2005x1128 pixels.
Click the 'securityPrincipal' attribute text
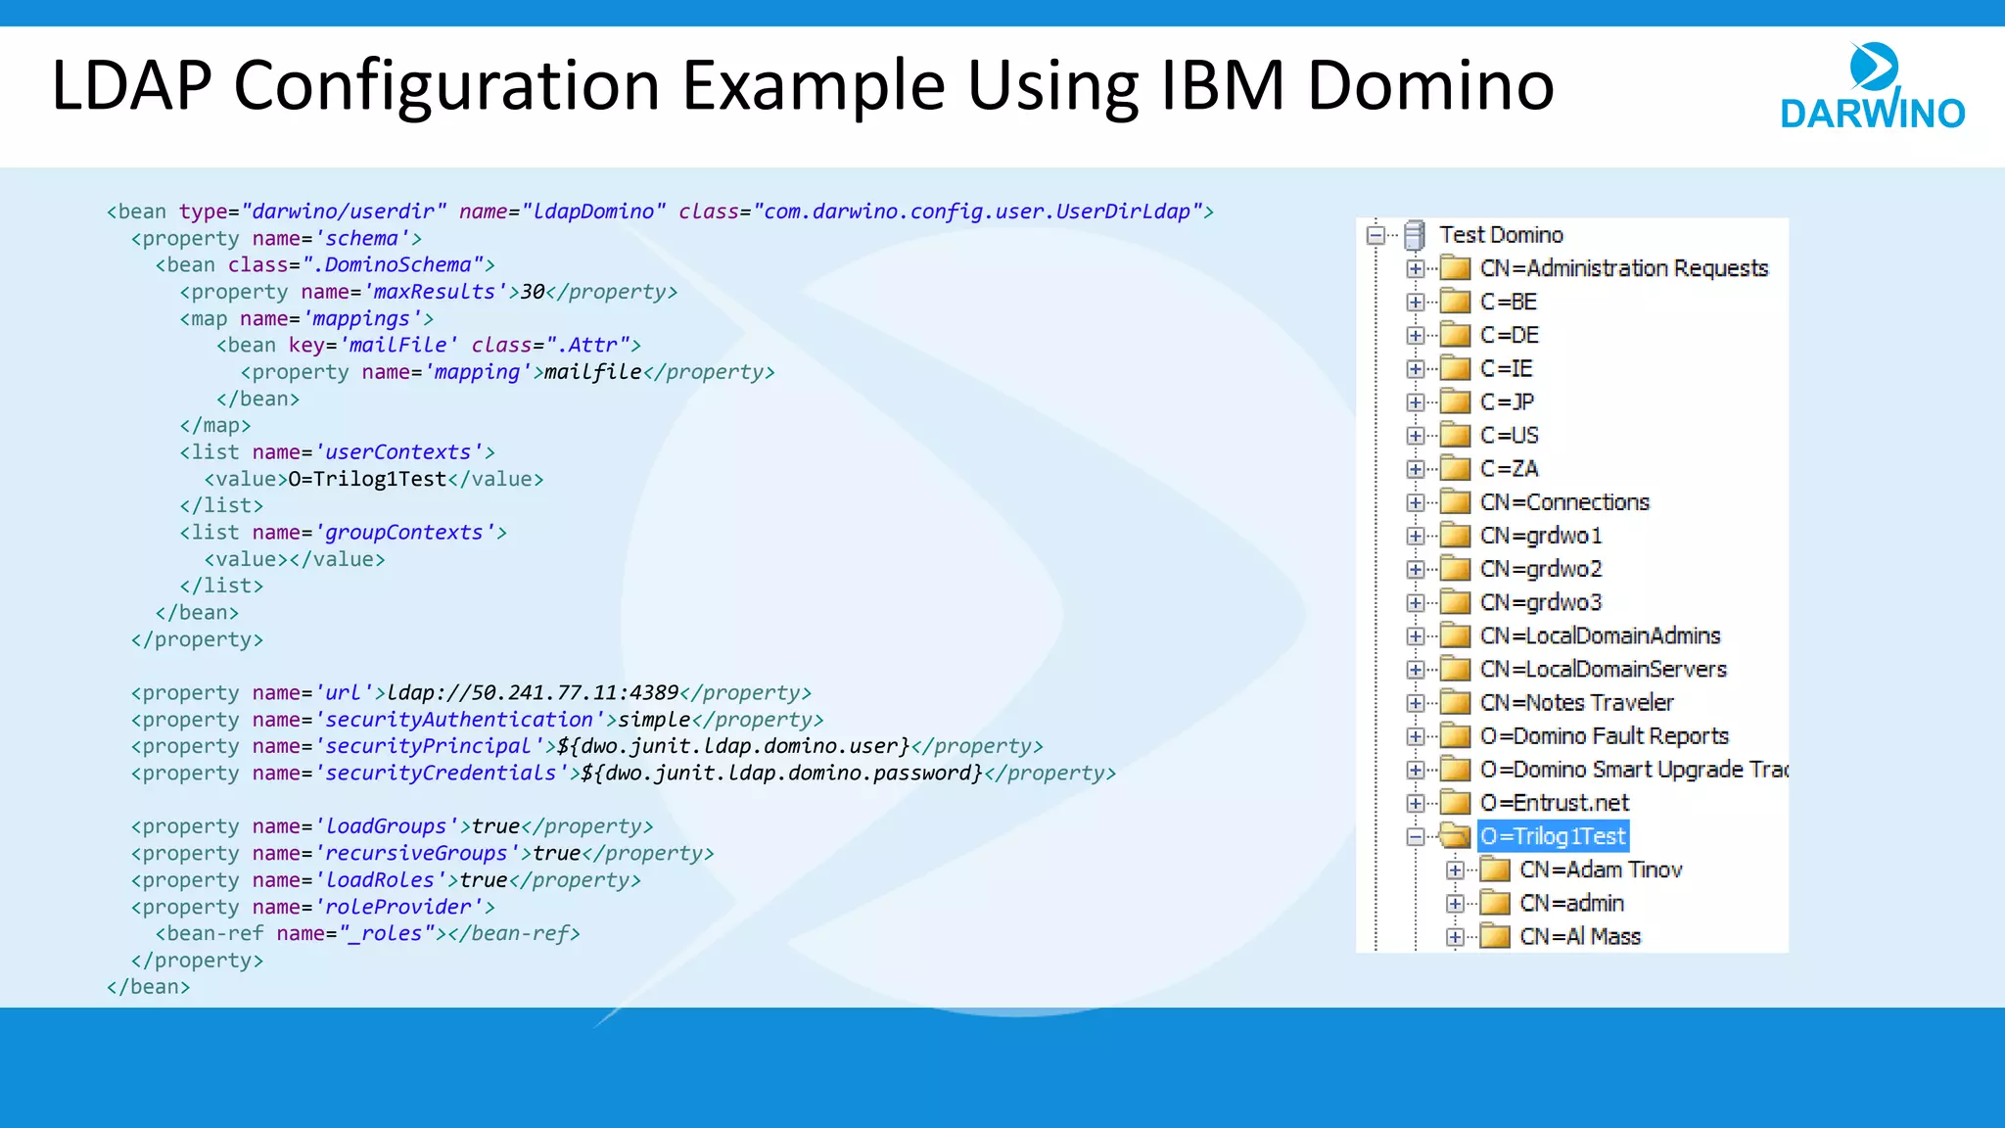pyautogui.click(x=429, y=746)
